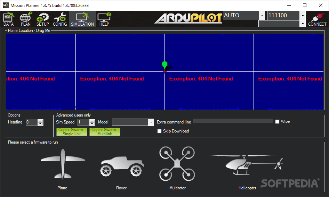This screenshot has width=329, height=197.
Task: Close the Mission Planner window
Action: coord(321,5)
